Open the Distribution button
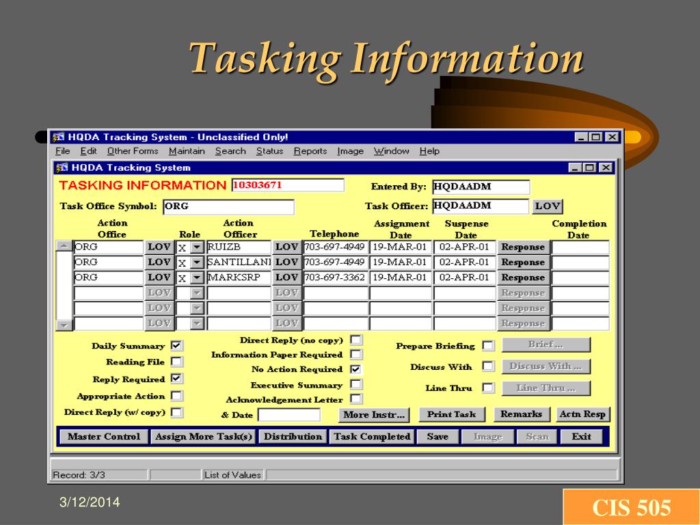This screenshot has width=700, height=525. [293, 437]
